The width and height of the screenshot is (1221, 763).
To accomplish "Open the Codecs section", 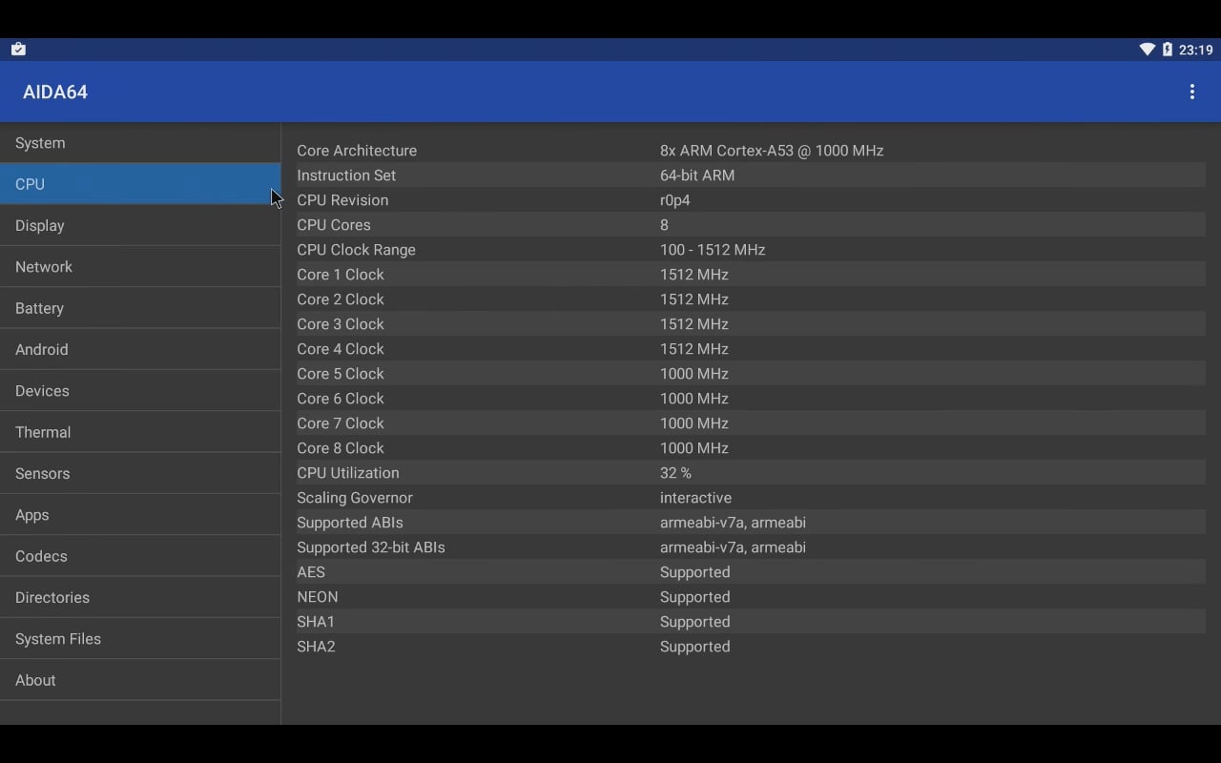I will (140, 556).
